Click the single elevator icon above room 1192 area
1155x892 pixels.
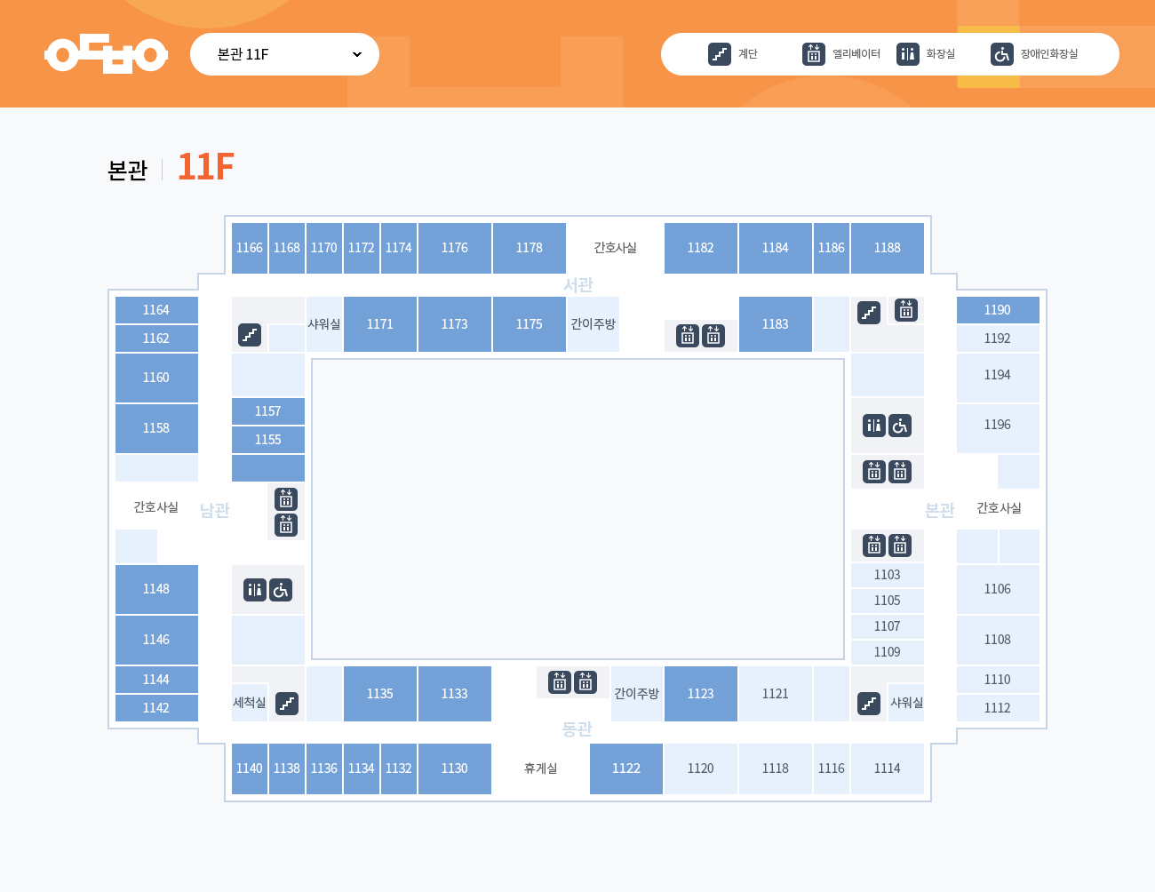[x=906, y=310]
